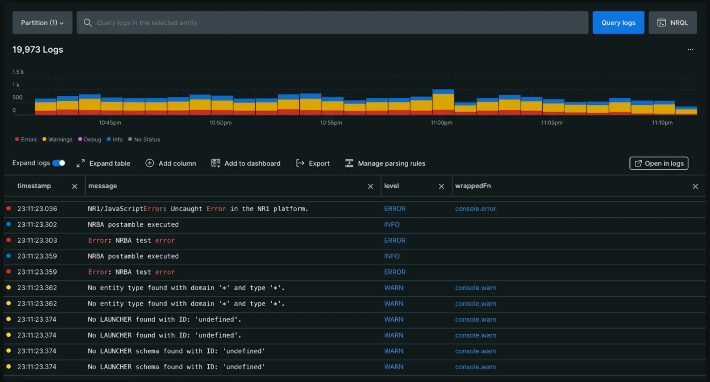Click the Add column plus icon
The width and height of the screenshot is (710, 382).
tap(150, 163)
